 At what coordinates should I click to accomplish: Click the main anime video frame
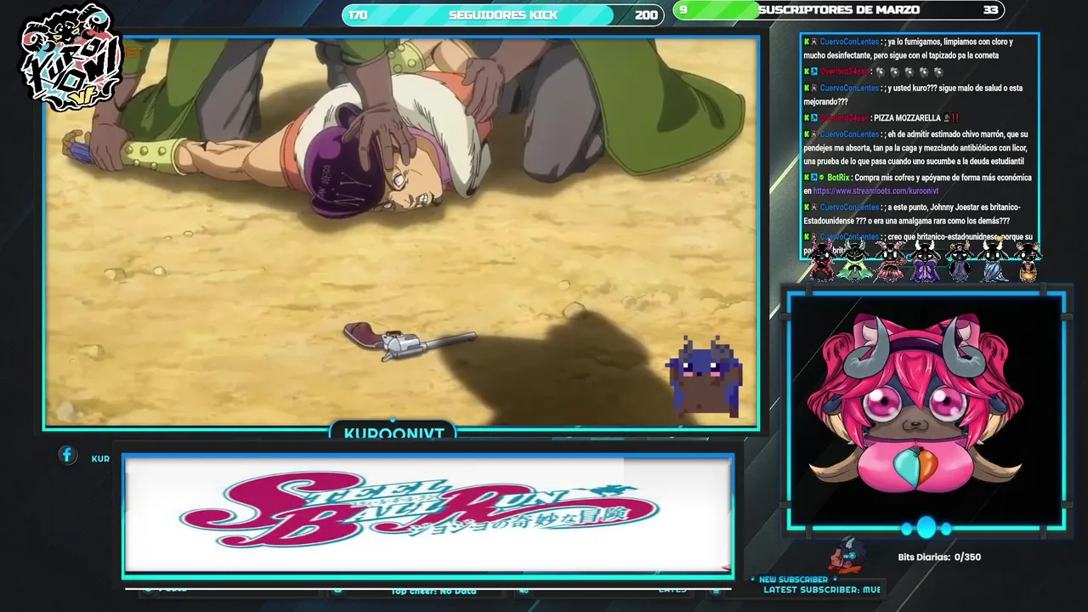point(401,231)
